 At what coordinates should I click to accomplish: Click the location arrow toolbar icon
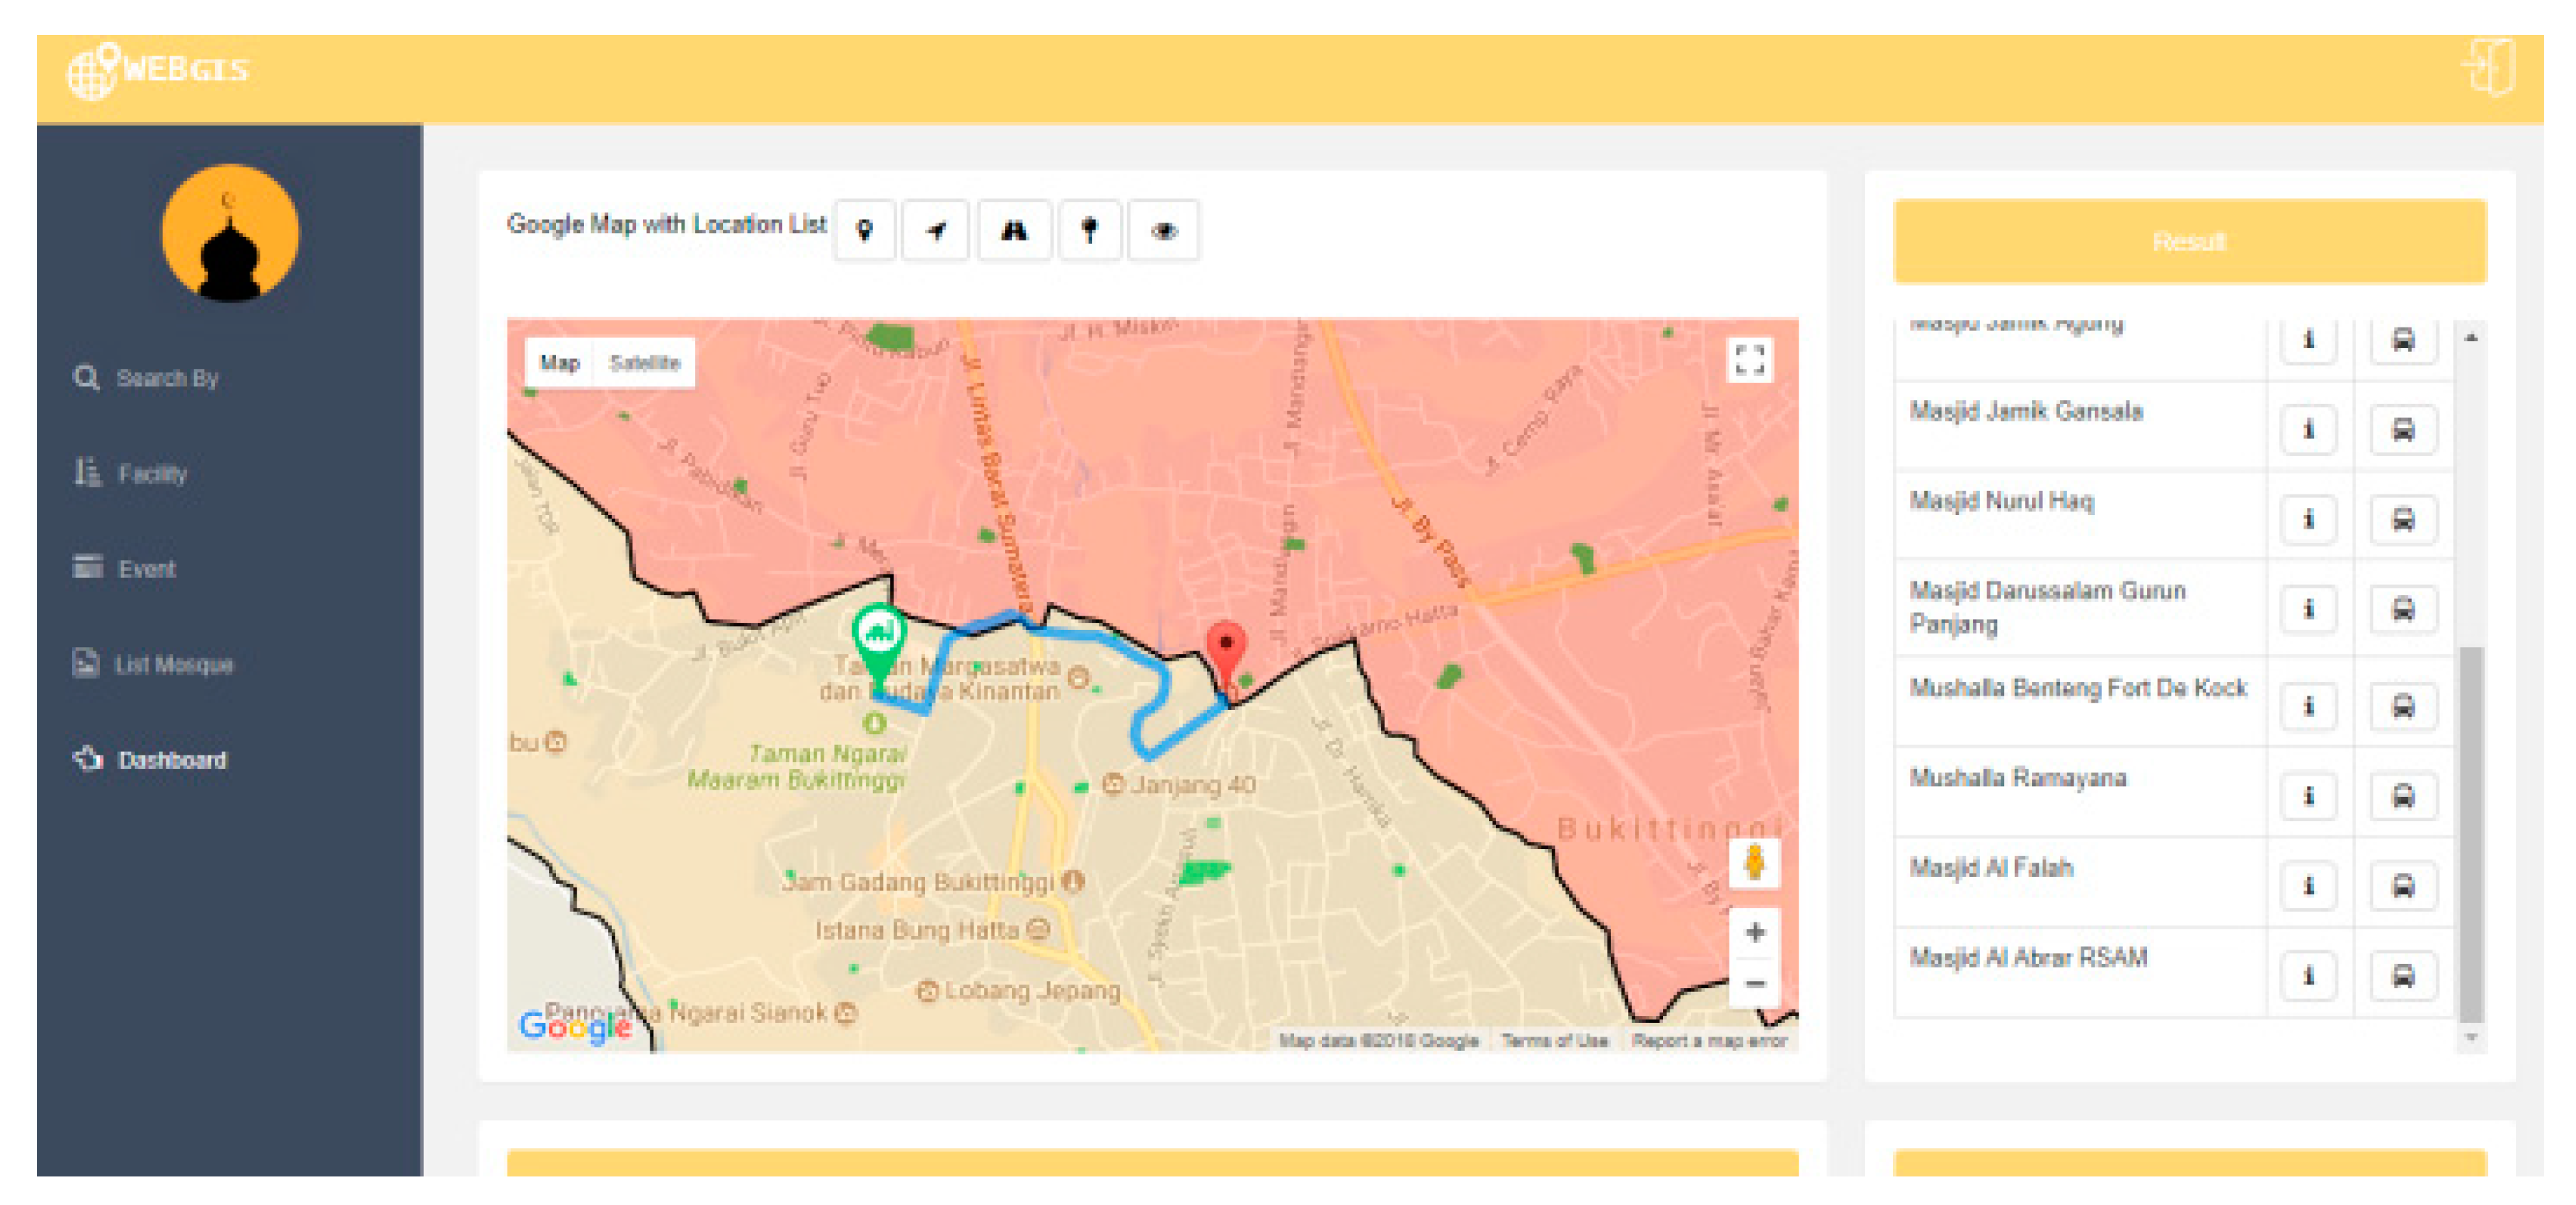[935, 231]
